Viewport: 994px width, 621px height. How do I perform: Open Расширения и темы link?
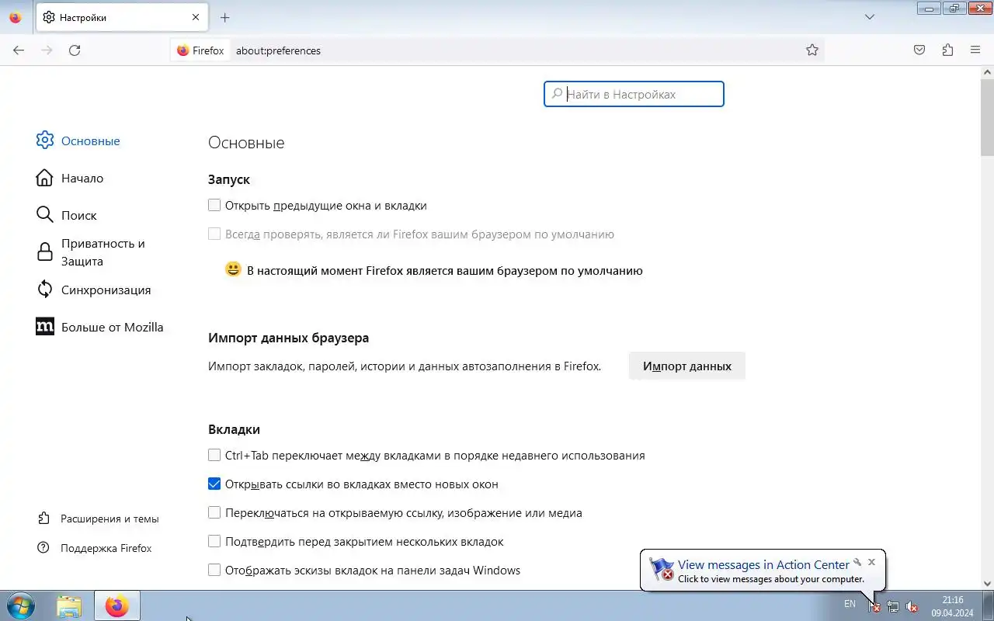(99, 519)
